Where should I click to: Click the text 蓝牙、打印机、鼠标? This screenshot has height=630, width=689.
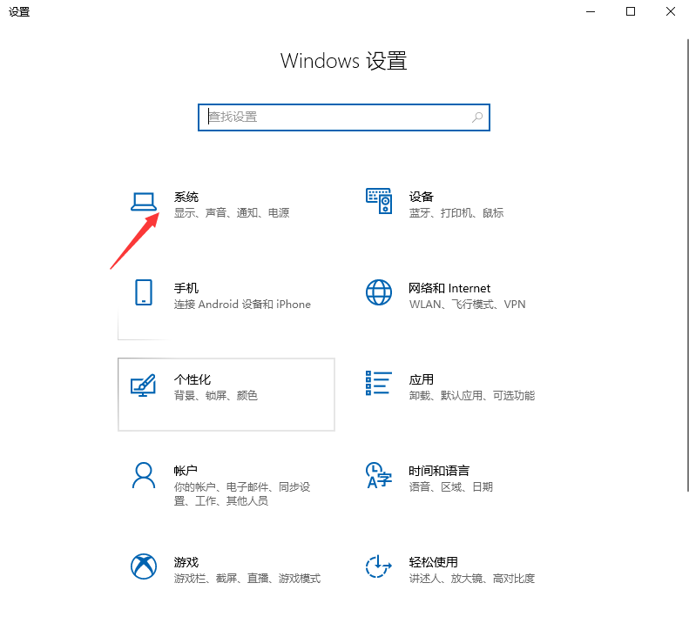456,213
